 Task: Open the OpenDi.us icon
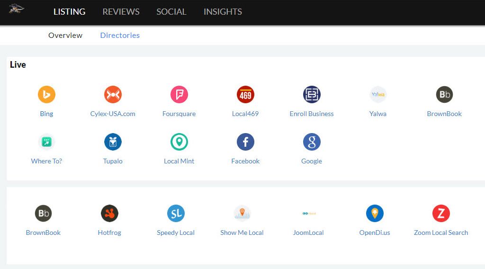tap(375, 213)
